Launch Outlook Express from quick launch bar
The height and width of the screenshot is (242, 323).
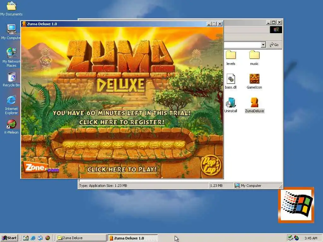[40, 238]
